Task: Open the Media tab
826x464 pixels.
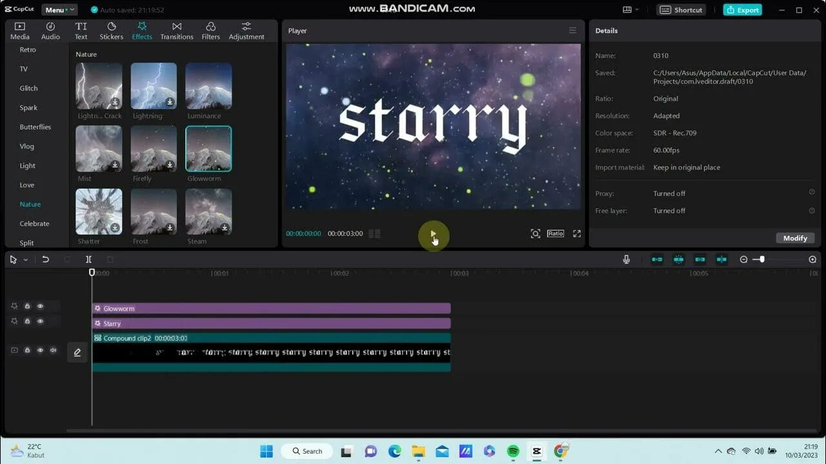Action: coord(19,31)
